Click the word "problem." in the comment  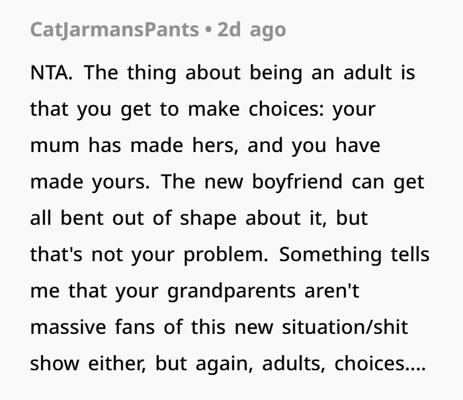coord(226,256)
